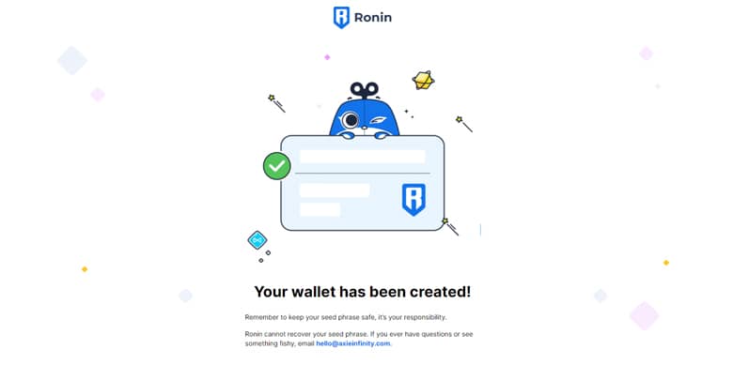Image resolution: width=733 pixels, height=380 pixels.
Task: Click the magic wand at the card's bottom-right corner
Action: click(451, 226)
